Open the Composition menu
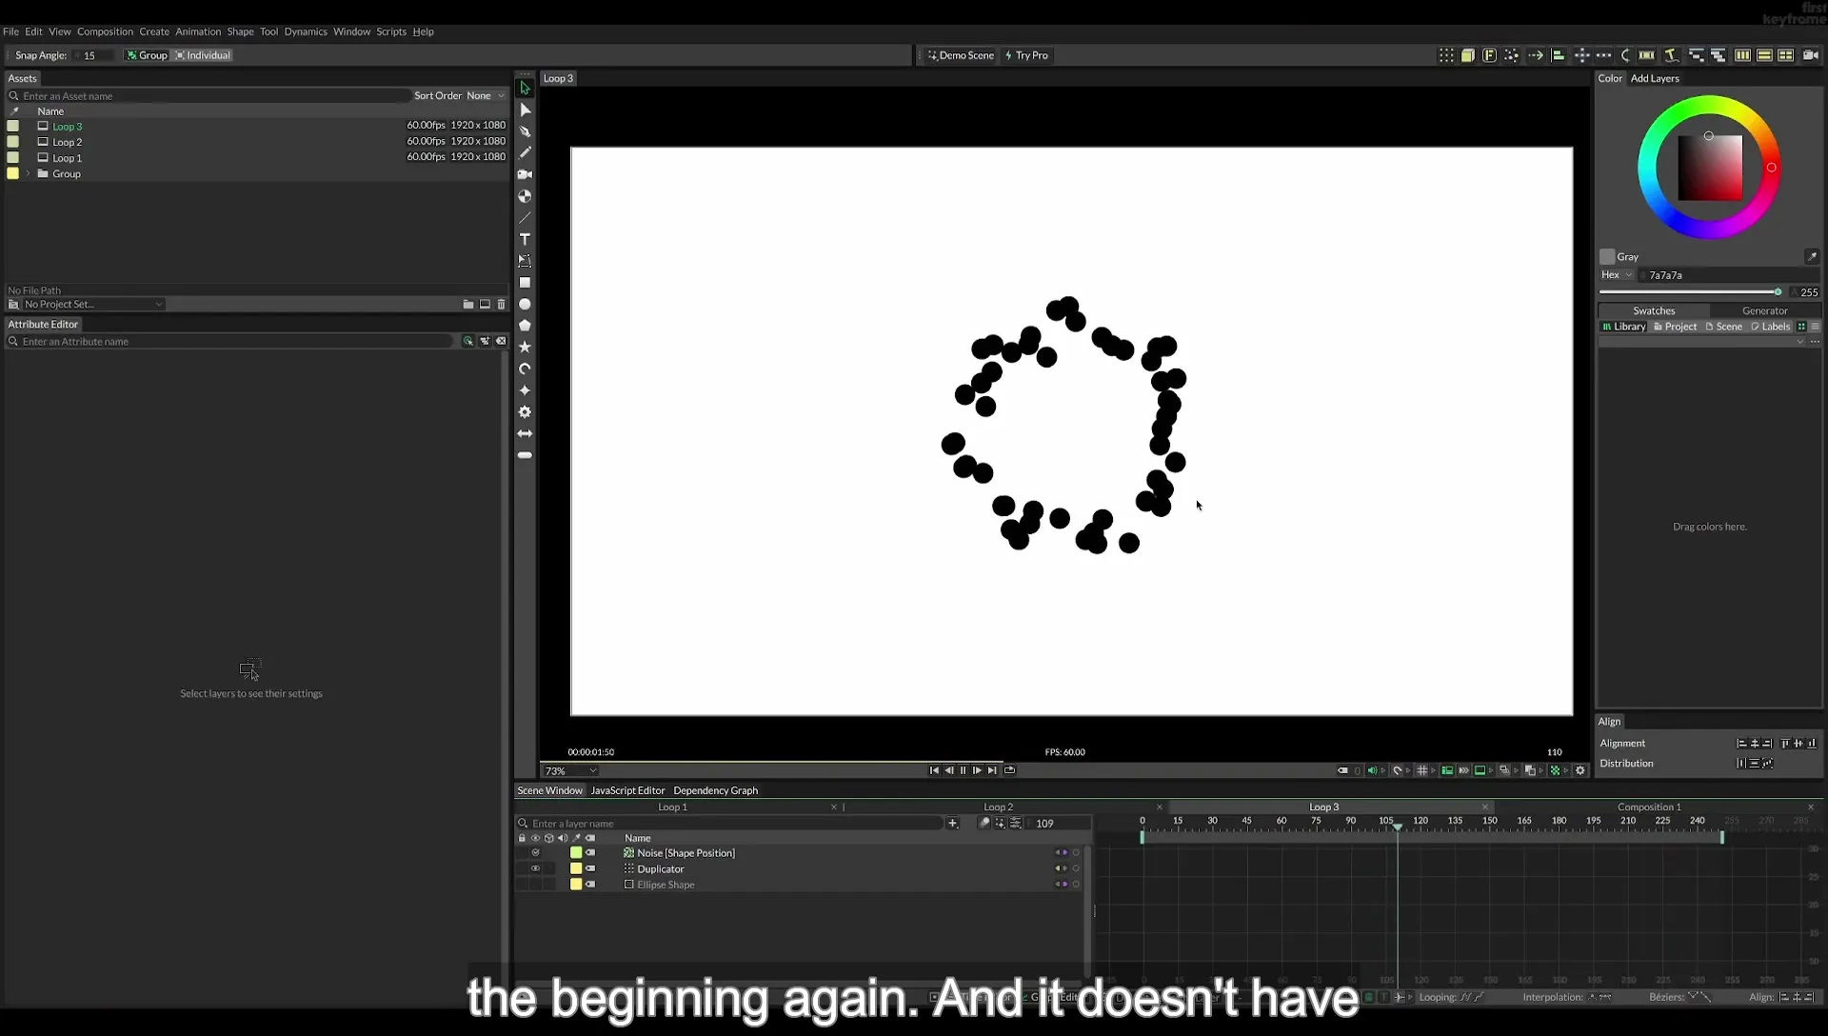 tap(105, 31)
